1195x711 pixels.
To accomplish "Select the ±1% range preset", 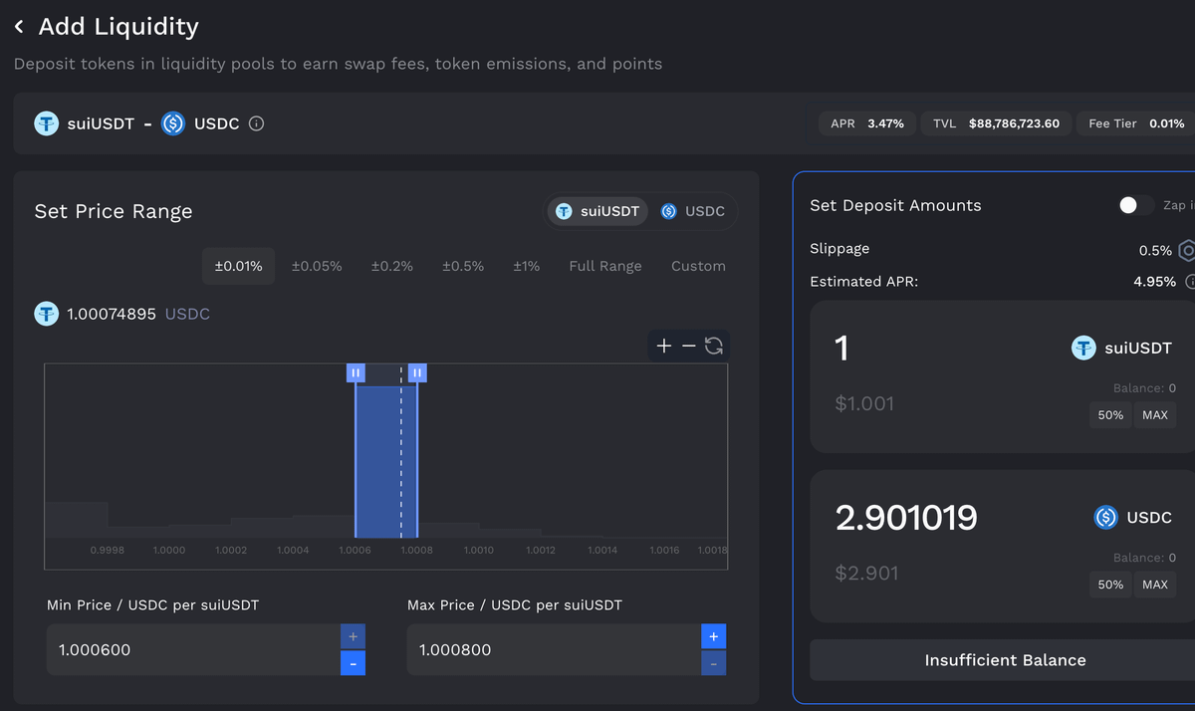I will (527, 266).
